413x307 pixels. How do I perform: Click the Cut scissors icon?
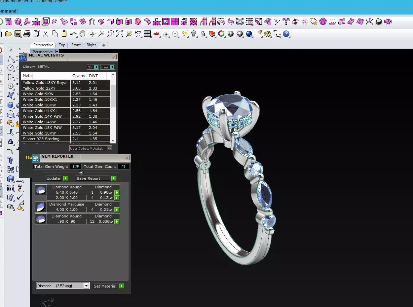pyautogui.click(x=46, y=34)
